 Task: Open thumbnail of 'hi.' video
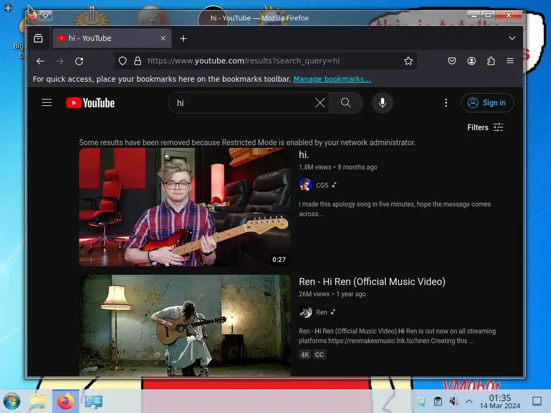click(185, 207)
